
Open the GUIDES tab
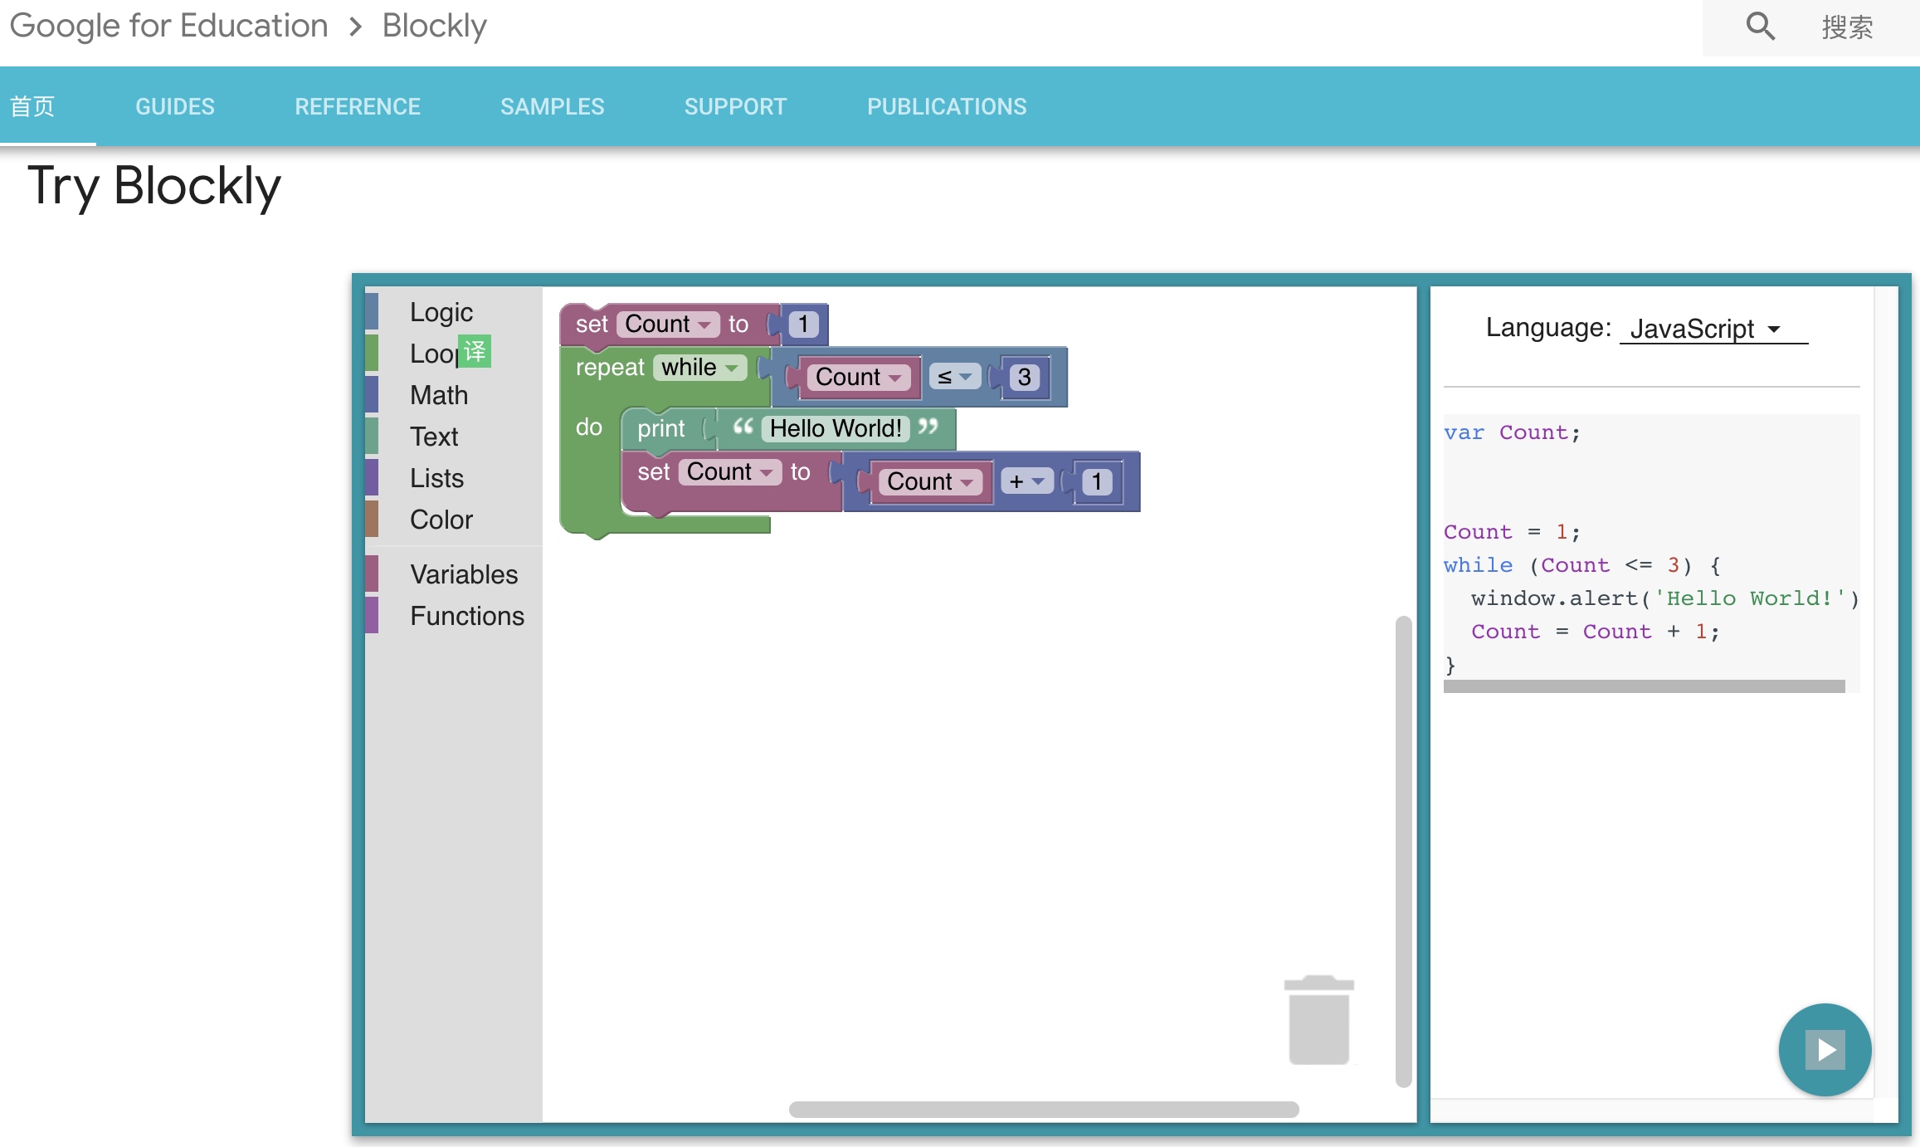coord(175,106)
